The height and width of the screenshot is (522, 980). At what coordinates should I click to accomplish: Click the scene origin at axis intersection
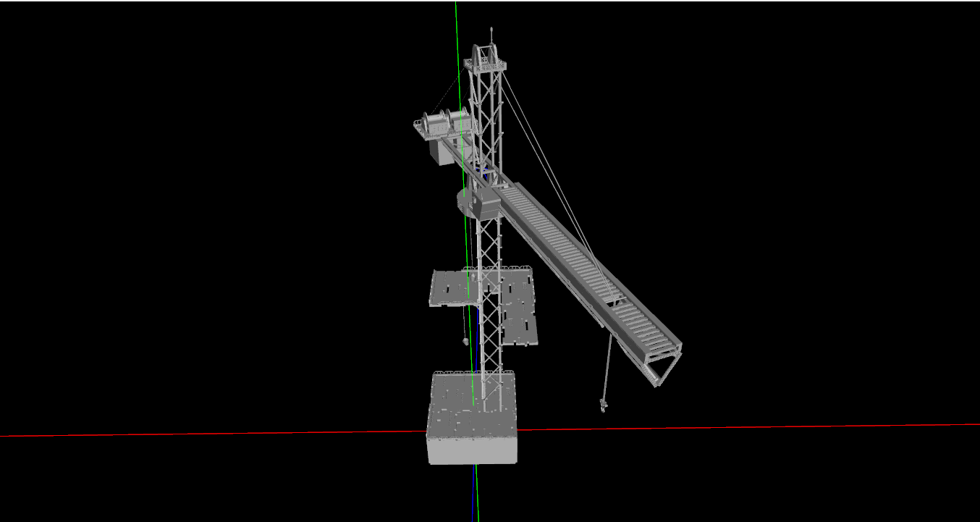click(x=473, y=429)
